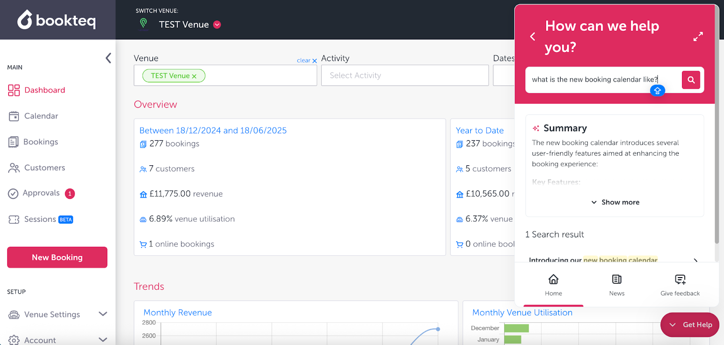This screenshot has width=724, height=345.
Task: Go back in the help panel
Action: point(533,37)
